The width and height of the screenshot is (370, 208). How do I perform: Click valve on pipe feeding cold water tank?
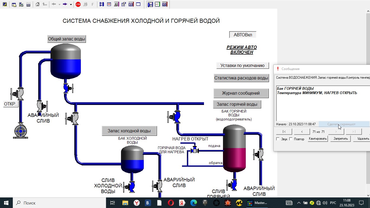[72, 119]
